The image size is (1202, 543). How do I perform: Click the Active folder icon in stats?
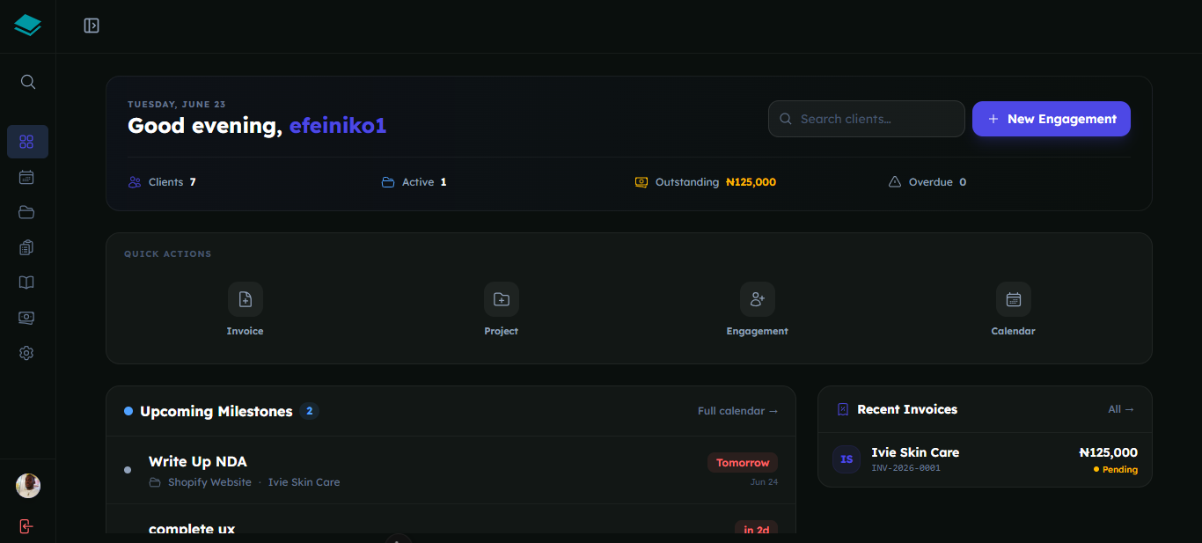coord(388,182)
